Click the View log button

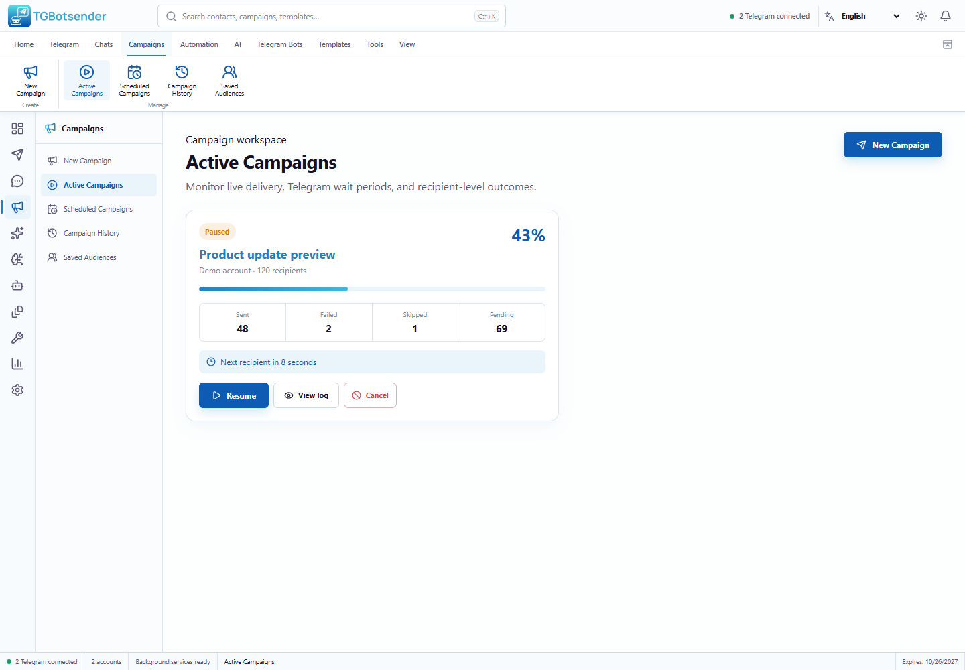(306, 395)
